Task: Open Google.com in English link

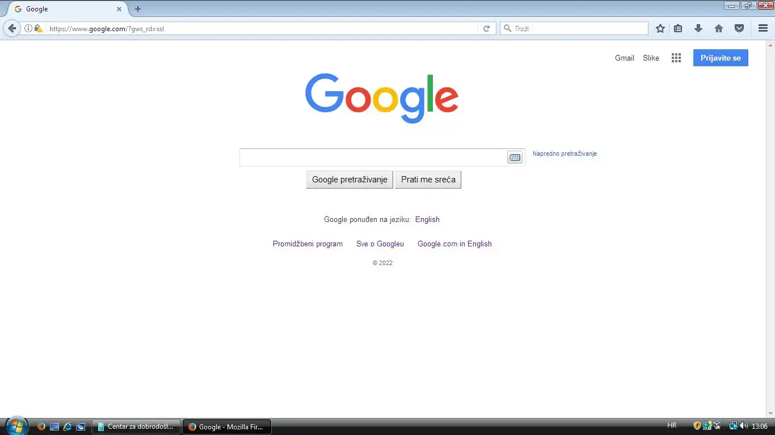Action: pyautogui.click(x=454, y=244)
